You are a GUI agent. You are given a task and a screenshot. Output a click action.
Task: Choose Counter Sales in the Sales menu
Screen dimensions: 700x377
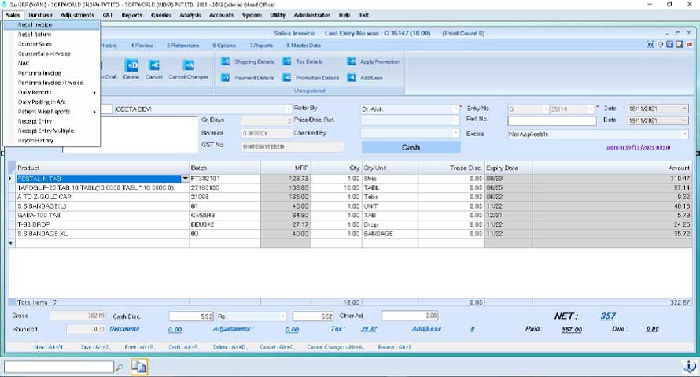point(35,44)
